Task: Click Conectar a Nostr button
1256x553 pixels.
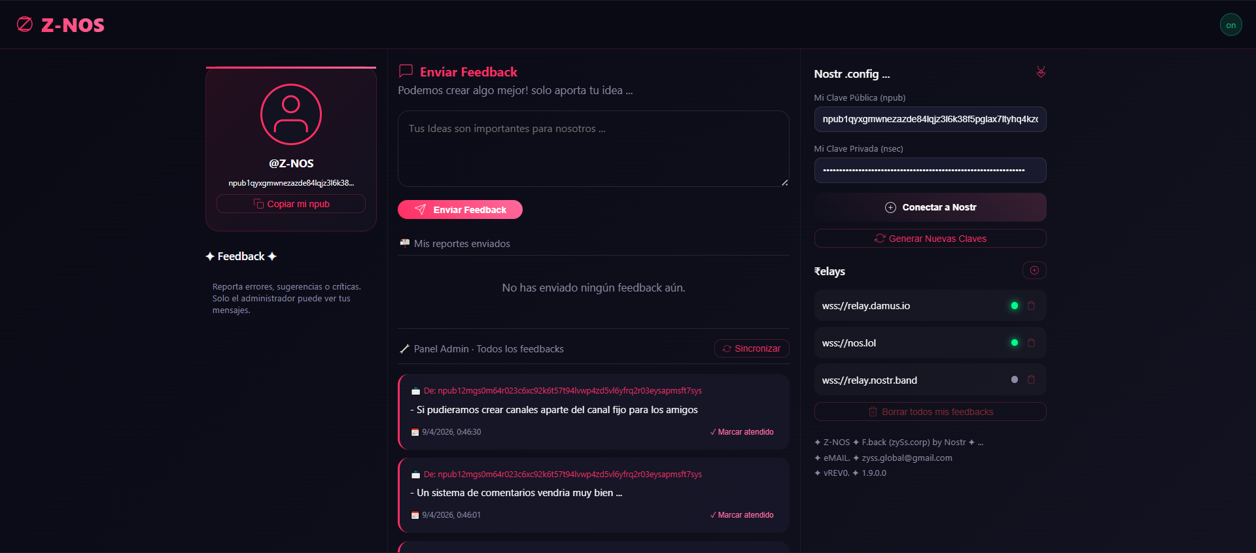Action: 930,207
